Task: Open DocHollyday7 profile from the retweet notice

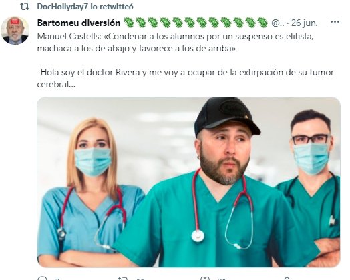Action: pyautogui.click(x=63, y=7)
